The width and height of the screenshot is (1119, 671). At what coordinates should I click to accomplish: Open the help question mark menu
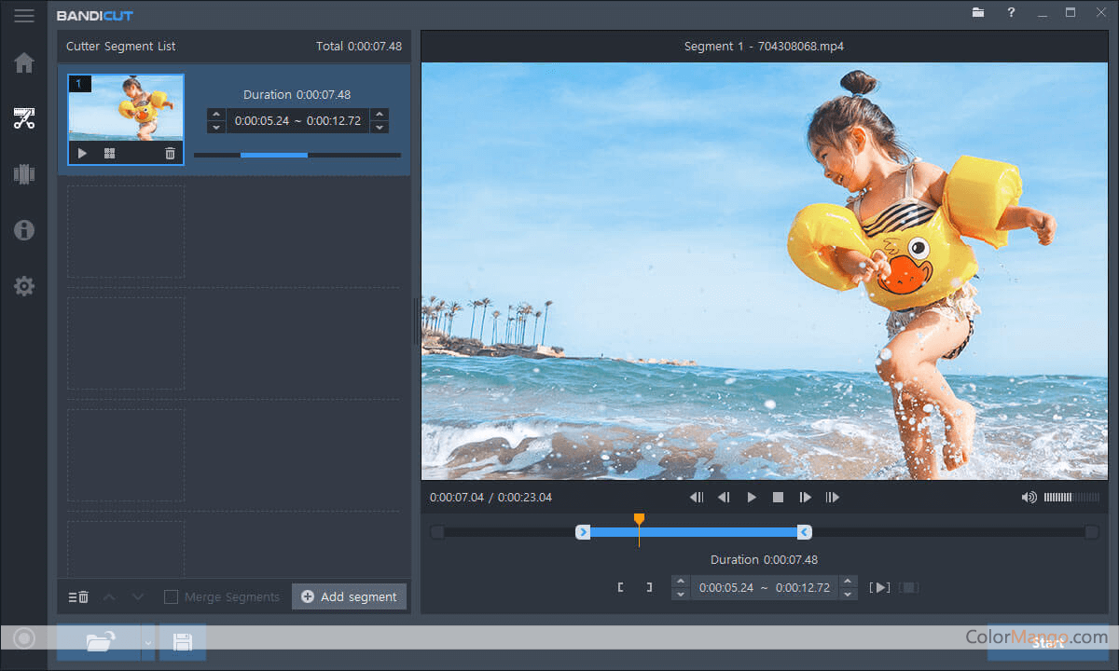(x=1011, y=13)
